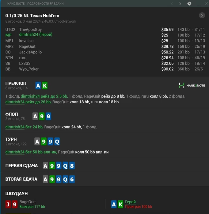
Task: Open dimtrish24 link in preflop raise to 2.5 bb
Action: [30, 96]
